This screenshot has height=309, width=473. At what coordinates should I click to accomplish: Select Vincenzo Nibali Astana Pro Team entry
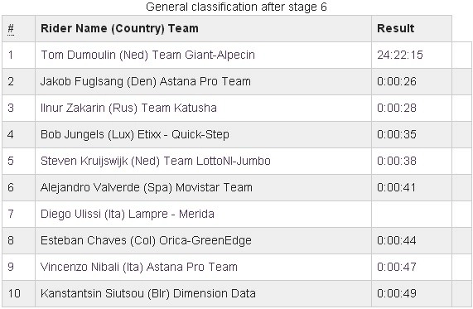click(x=139, y=267)
